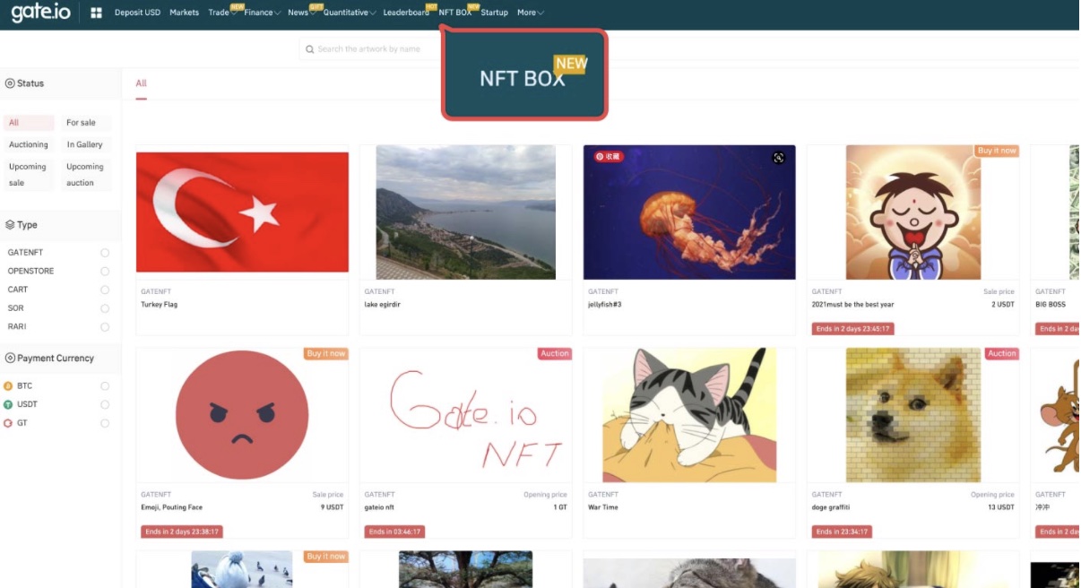Switch to the All tab
Screen dimensions: 1081x588
(x=141, y=83)
